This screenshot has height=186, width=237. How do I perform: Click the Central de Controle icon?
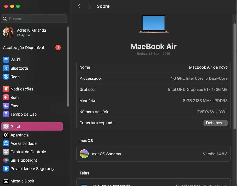(6, 152)
